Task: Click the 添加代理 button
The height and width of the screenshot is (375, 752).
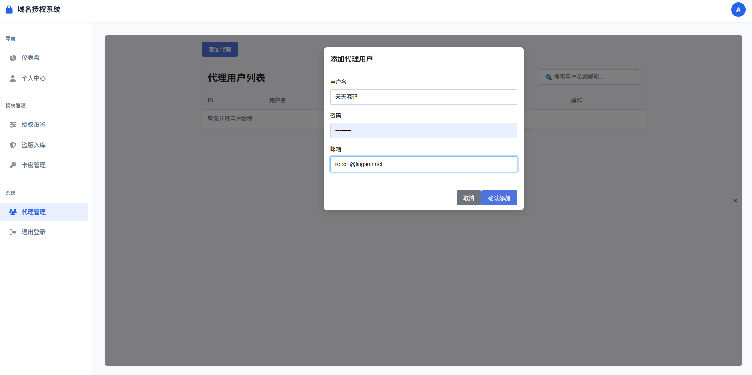Action: (x=219, y=49)
